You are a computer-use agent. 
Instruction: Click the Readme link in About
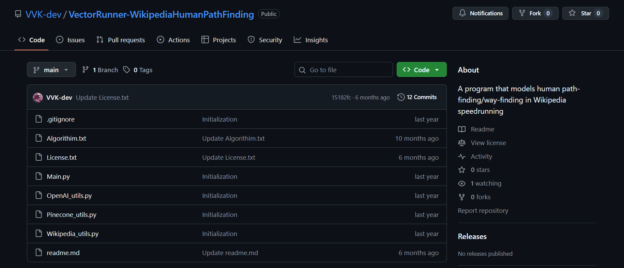click(x=483, y=129)
